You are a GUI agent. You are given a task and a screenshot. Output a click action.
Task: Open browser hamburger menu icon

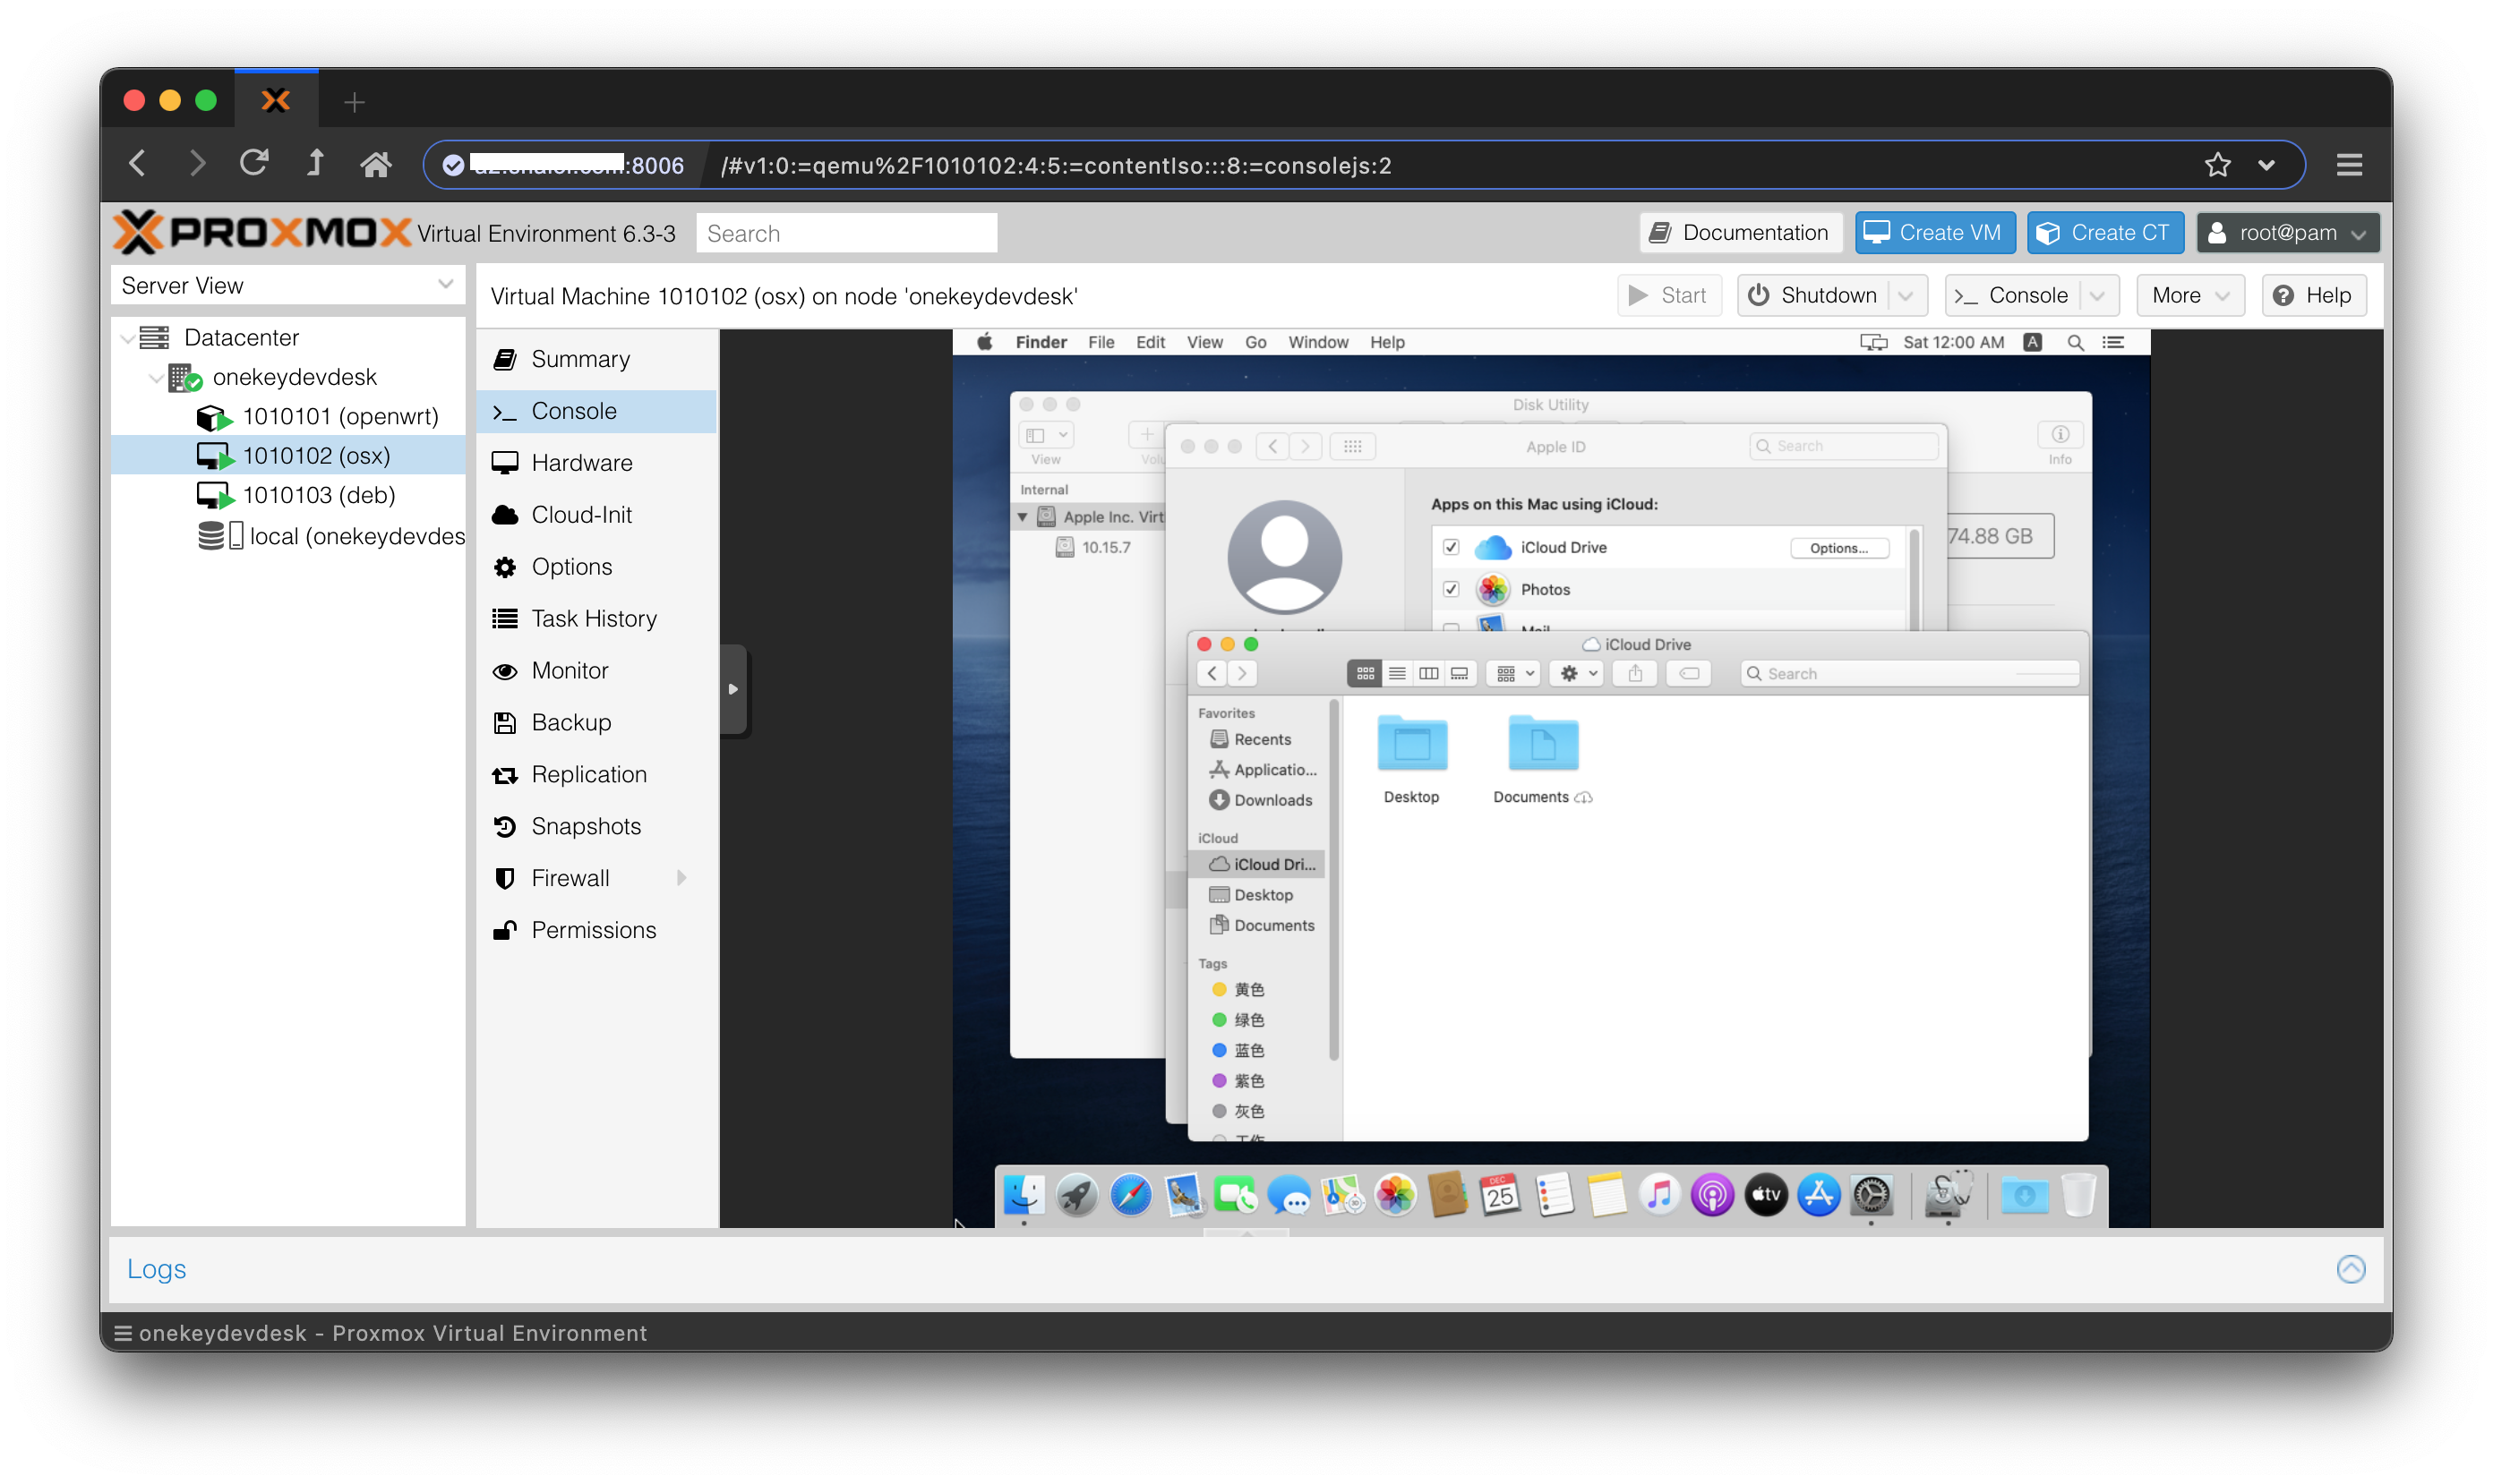pyautogui.click(x=2349, y=165)
